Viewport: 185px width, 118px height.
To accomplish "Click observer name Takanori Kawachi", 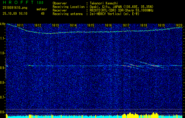I will tap(104, 3).
